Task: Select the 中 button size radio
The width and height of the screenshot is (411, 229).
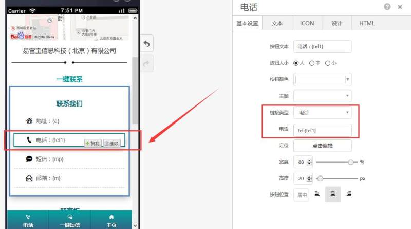Action: [312, 63]
